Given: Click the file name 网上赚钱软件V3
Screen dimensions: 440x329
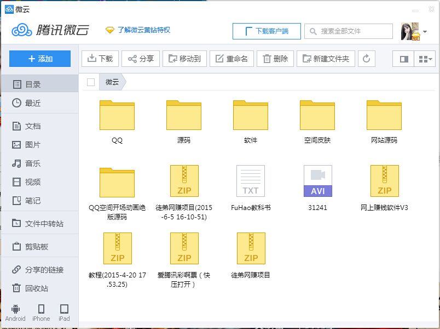Looking at the screenshot, I should (x=384, y=208).
